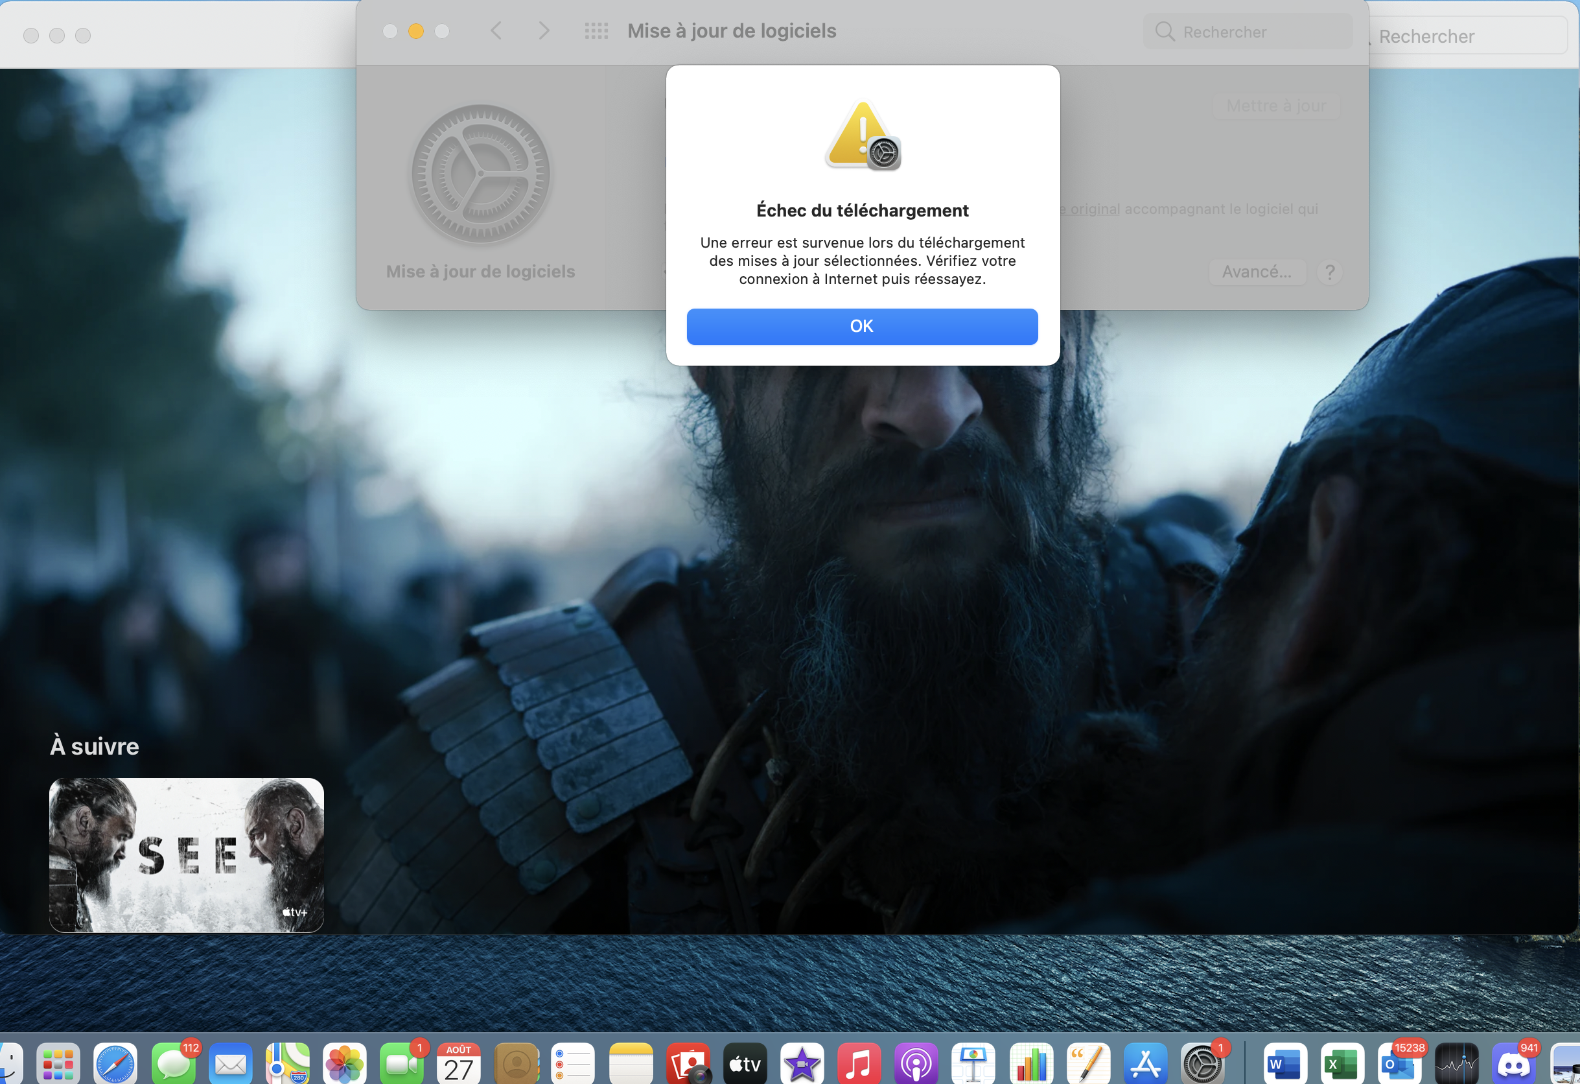
Task: Go back with the left chevron
Action: click(x=496, y=30)
